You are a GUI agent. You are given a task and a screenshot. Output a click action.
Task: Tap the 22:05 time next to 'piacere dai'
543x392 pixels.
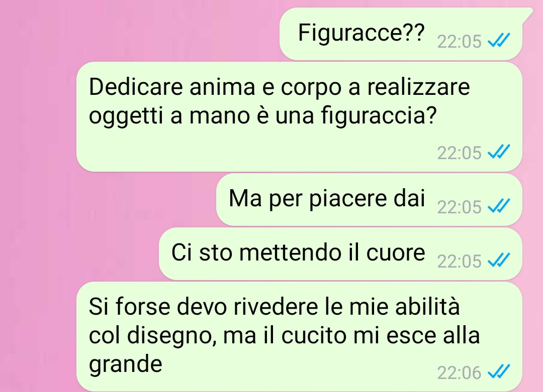pyautogui.click(x=459, y=207)
